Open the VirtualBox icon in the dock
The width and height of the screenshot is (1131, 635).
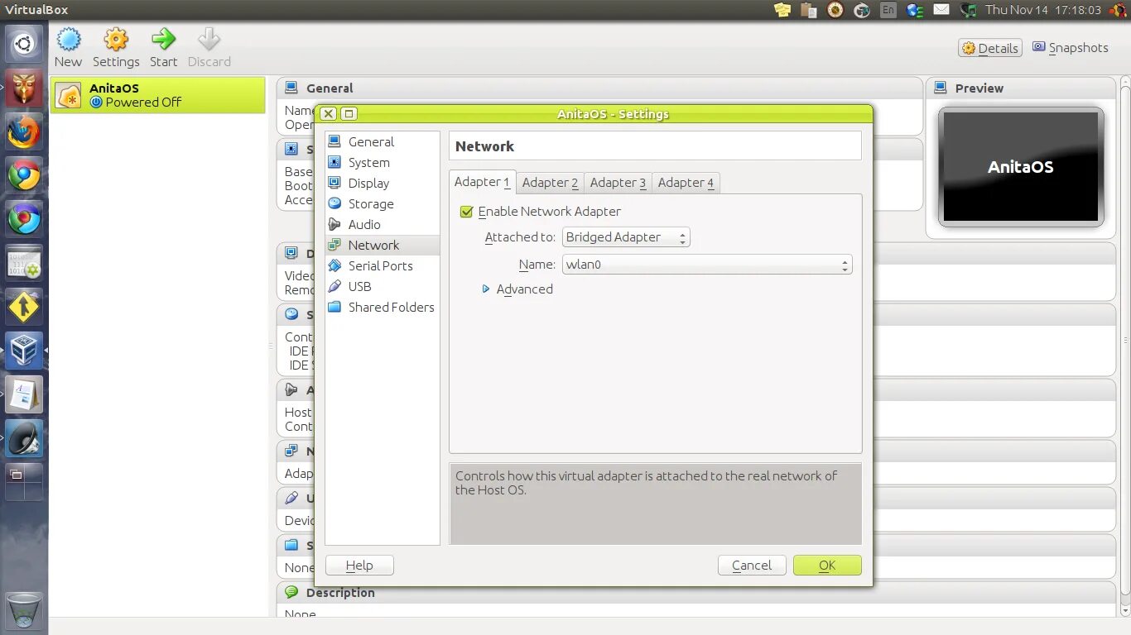pyautogui.click(x=24, y=350)
